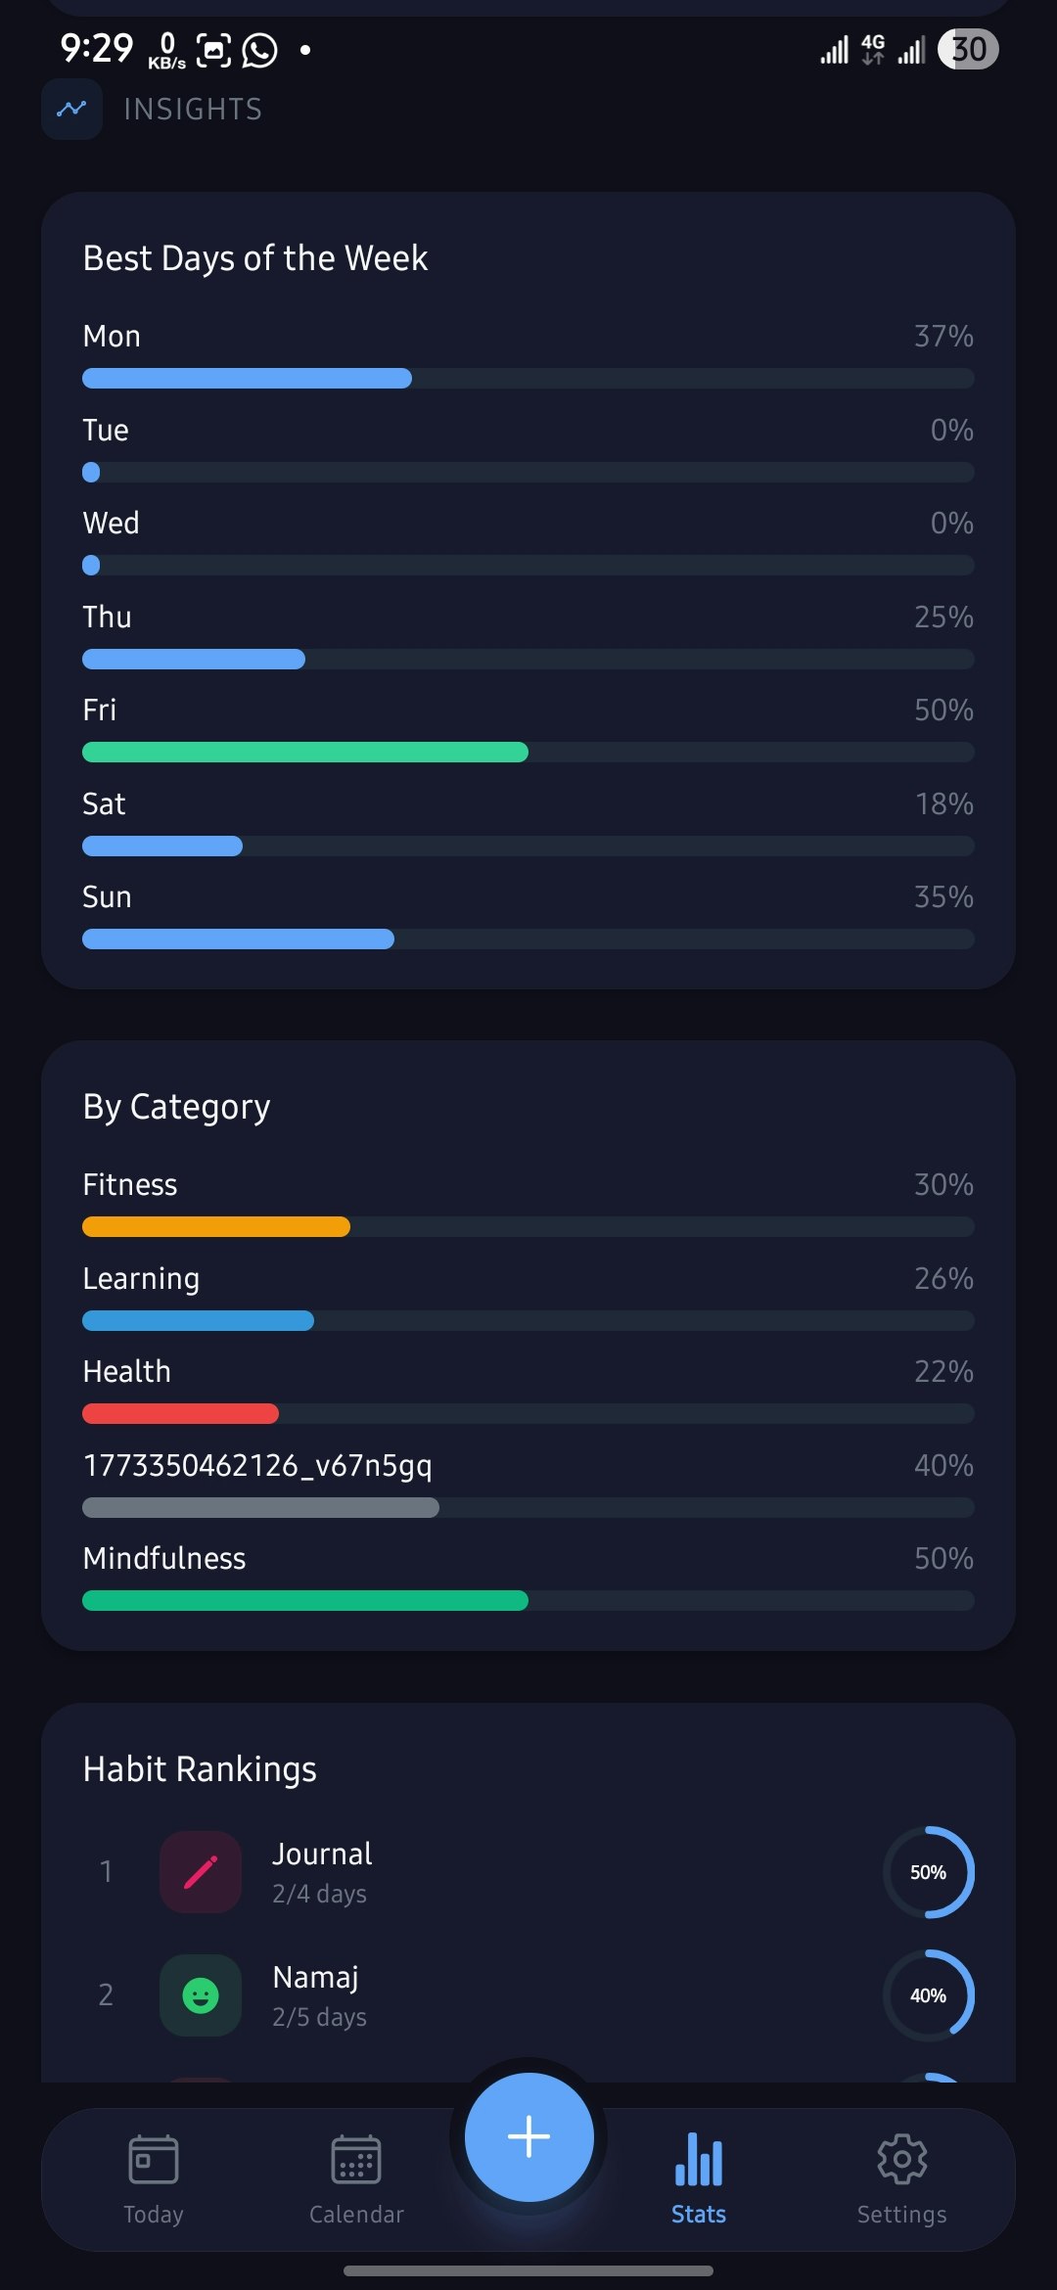This screenshot has width=1057, height=2290.
Task: Tap the Journal pencil icon
Action: tap(201, 1872)
